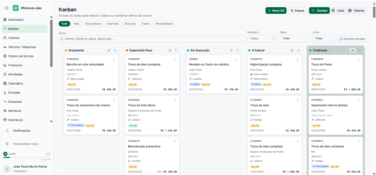Click drag handle on card #1350001
This screenshot has width=376, height=175.
[297, 100]
